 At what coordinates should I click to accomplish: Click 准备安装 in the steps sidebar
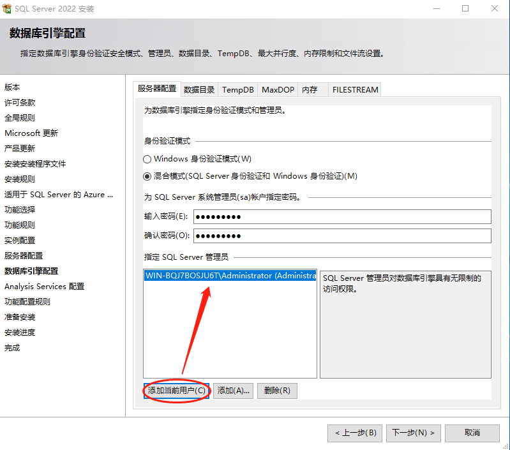click(20, 317)
